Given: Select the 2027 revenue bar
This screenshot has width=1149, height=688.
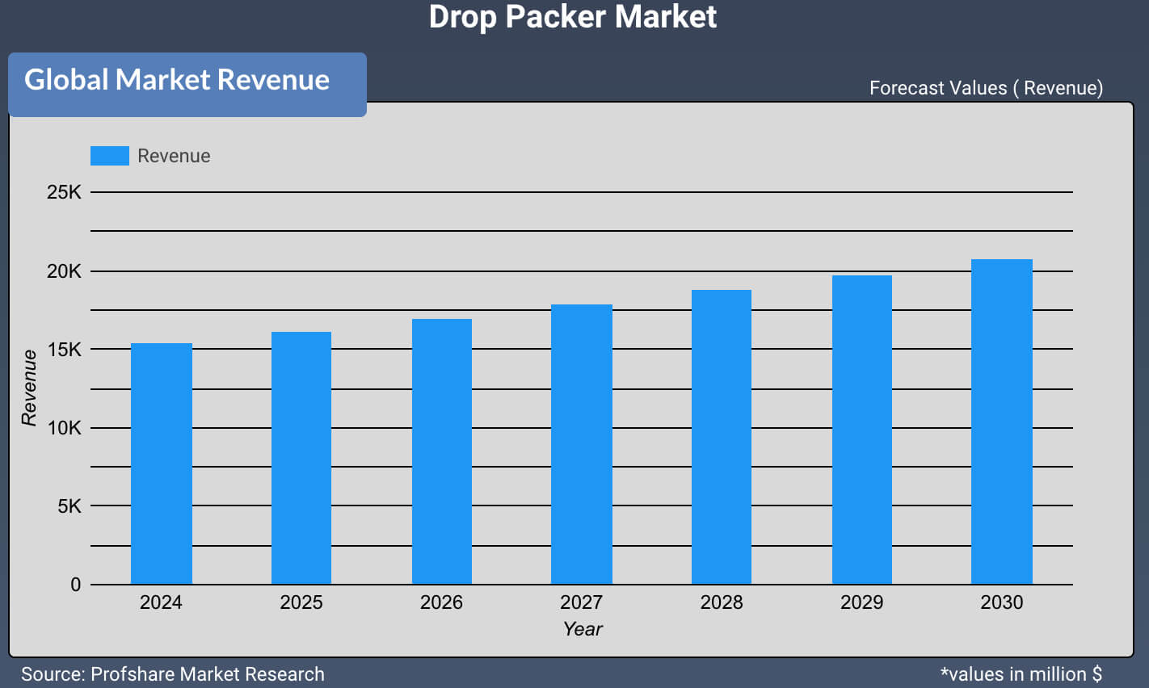Looking at the screenshot, I should click(x=582, y=444).
